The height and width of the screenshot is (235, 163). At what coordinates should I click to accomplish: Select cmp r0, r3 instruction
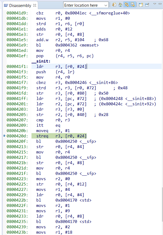53,120
